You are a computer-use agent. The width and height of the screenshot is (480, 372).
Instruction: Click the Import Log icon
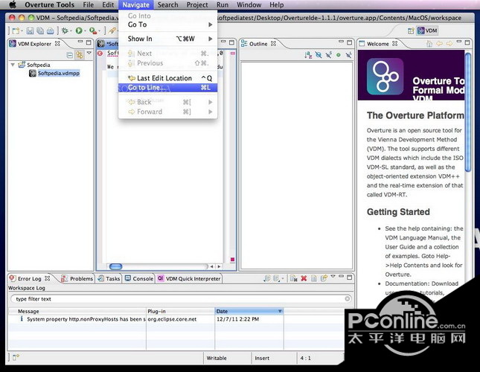276,278
